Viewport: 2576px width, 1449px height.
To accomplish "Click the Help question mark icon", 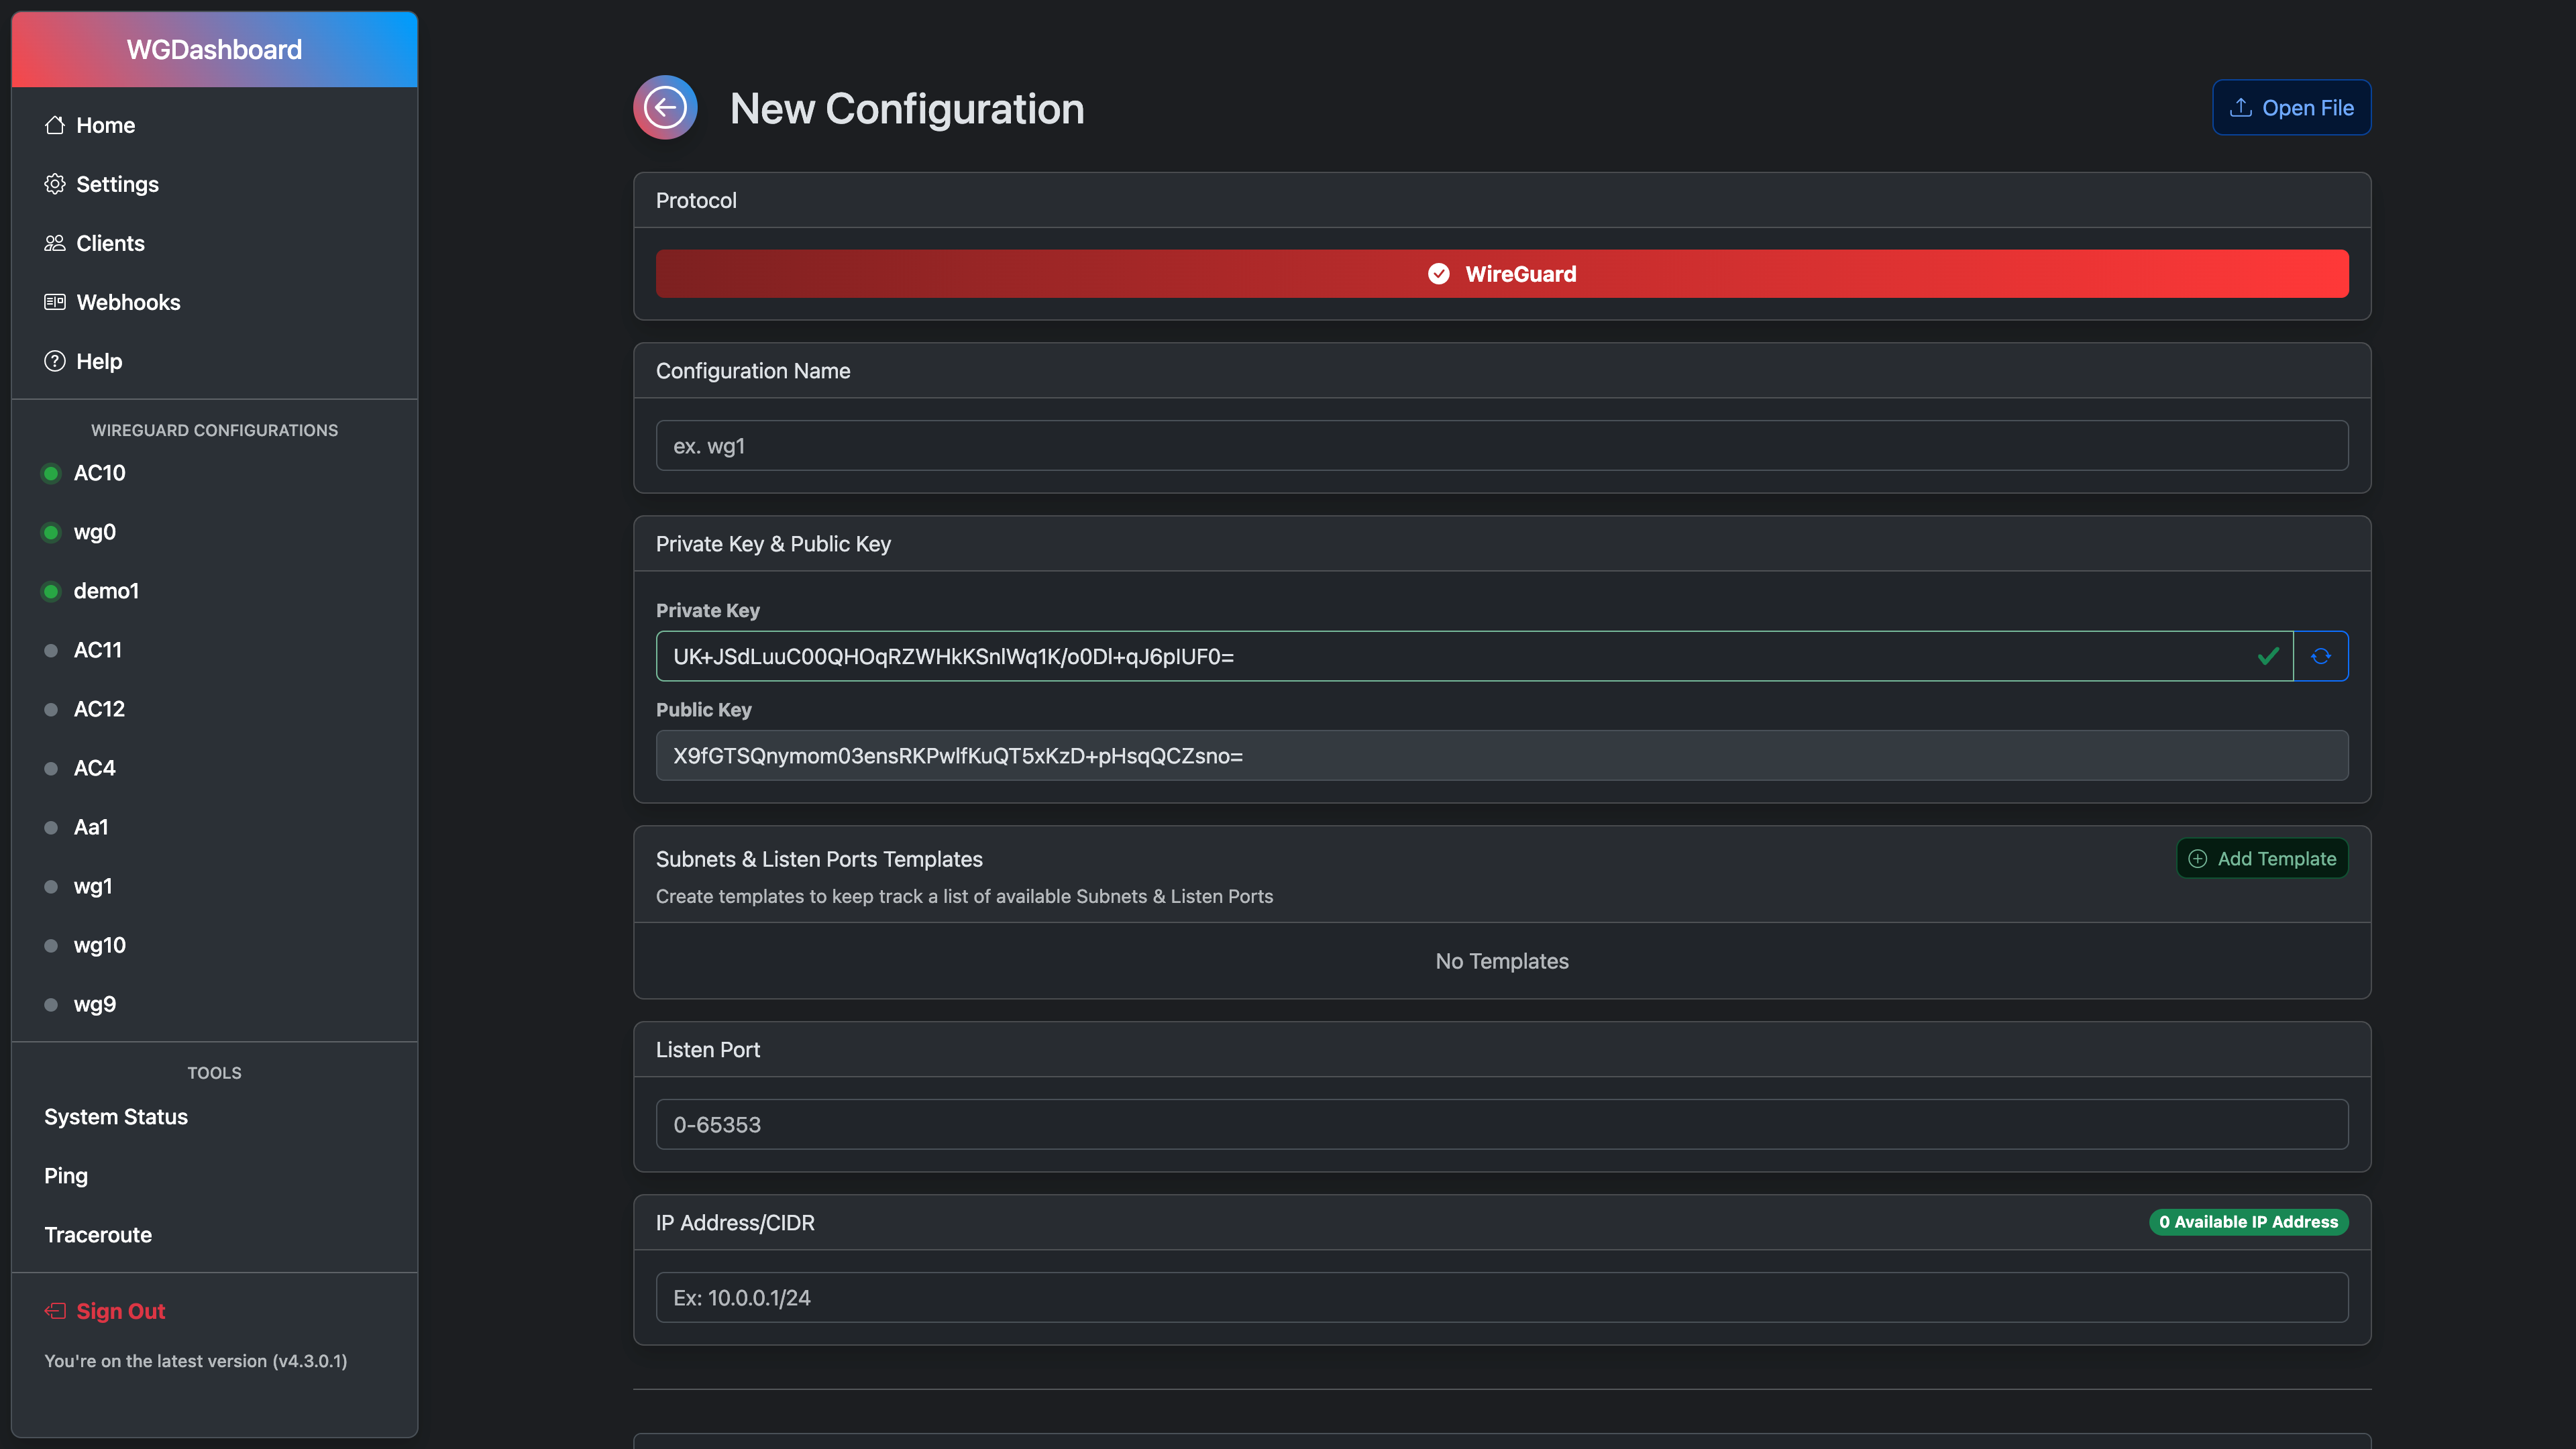I will [x=55, y=361].
